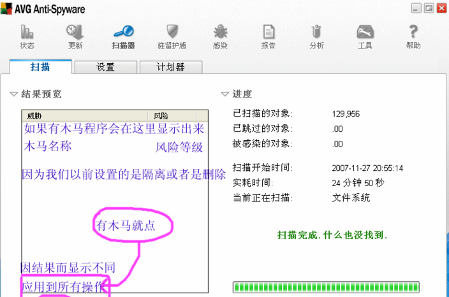The height and width of the screenshot is (297, 449).
Task: Switch to the 设置 settings tab
Action: pos(106,68)
